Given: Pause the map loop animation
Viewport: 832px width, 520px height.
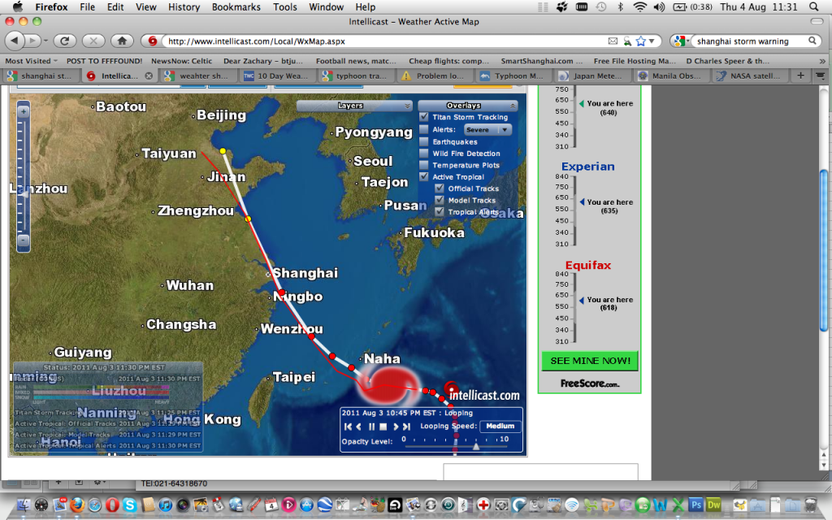Looking at the screenshot, I should click(371, 427).
